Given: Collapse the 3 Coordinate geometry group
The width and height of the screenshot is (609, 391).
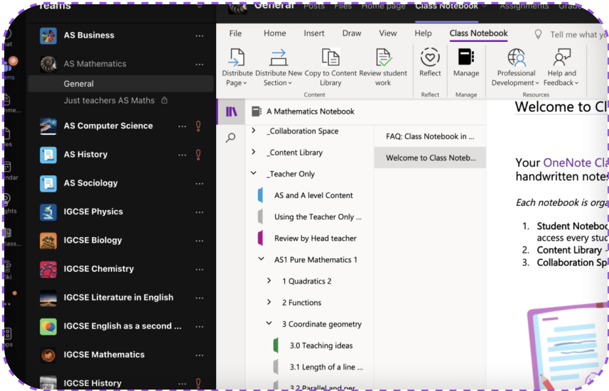Looking at the screenshot, I should [x=269, y=323].
